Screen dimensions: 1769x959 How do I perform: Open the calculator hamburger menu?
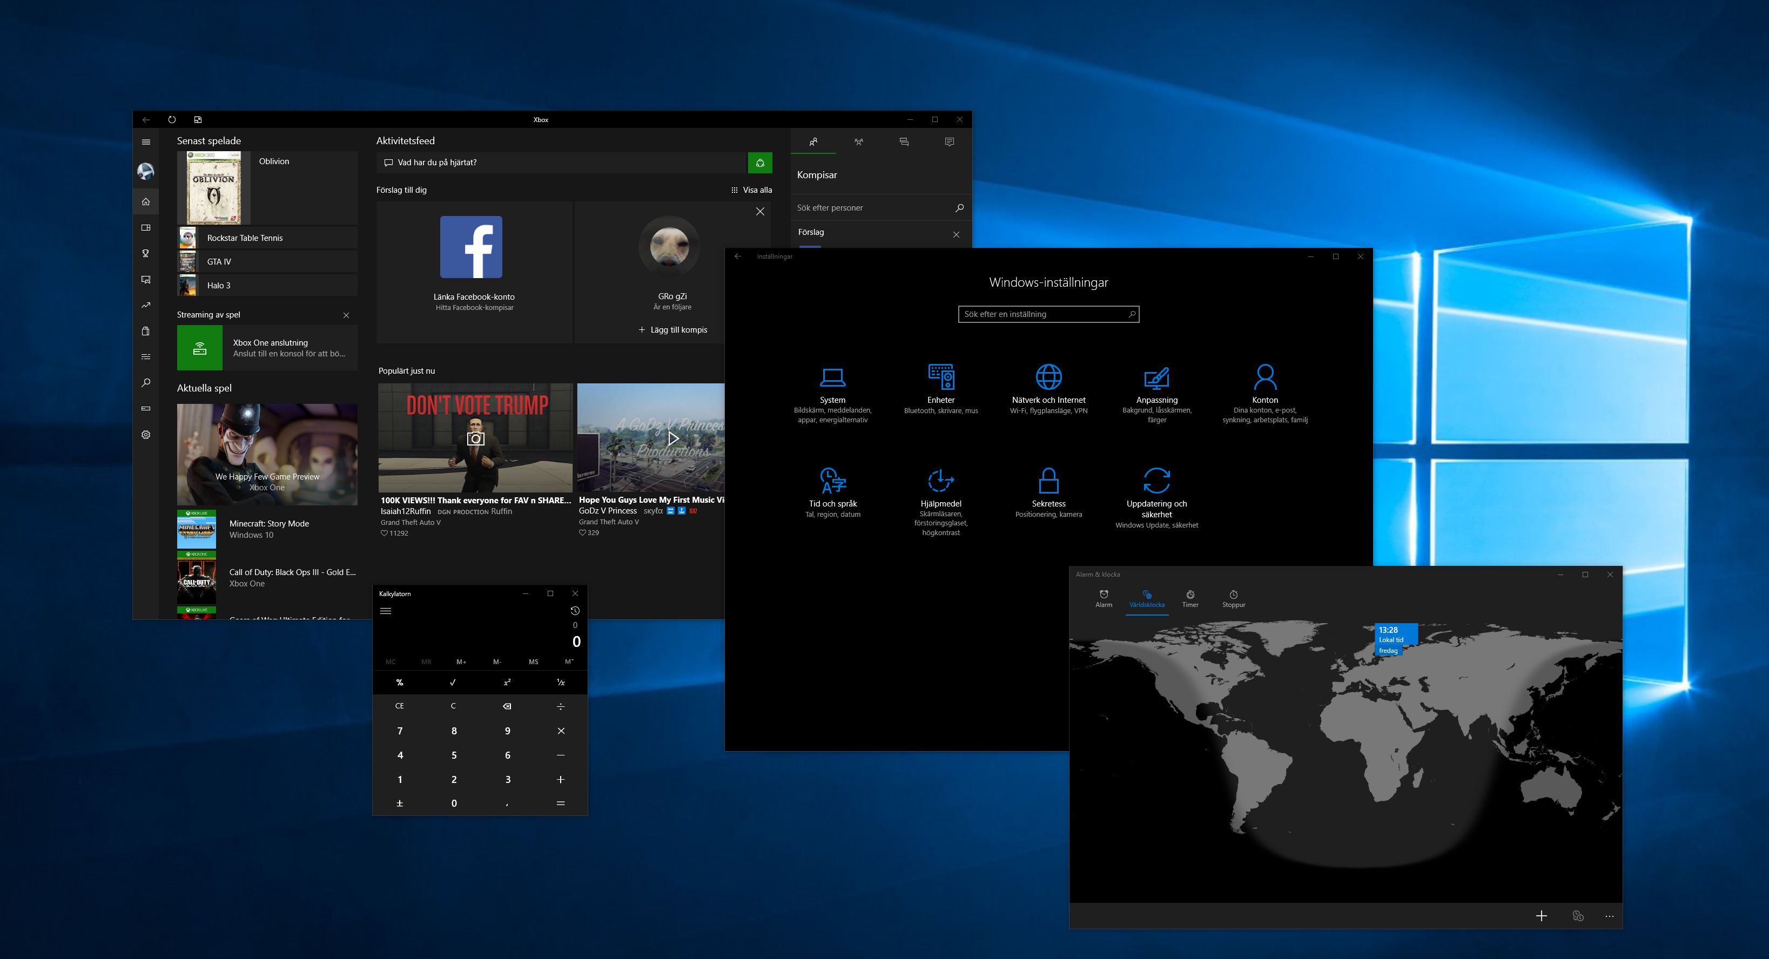386,611
